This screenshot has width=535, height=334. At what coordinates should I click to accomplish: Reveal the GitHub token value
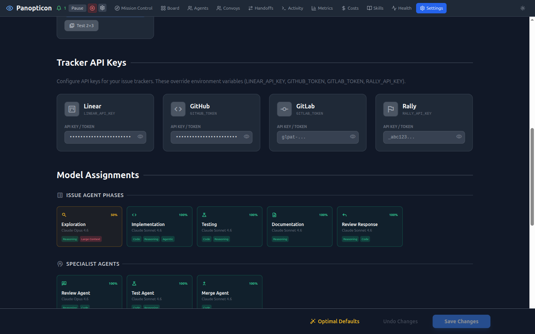246,137
